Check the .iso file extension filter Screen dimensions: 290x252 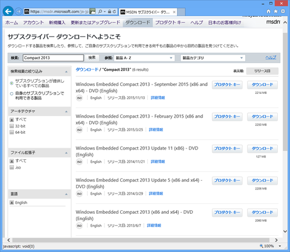[12, 167]
